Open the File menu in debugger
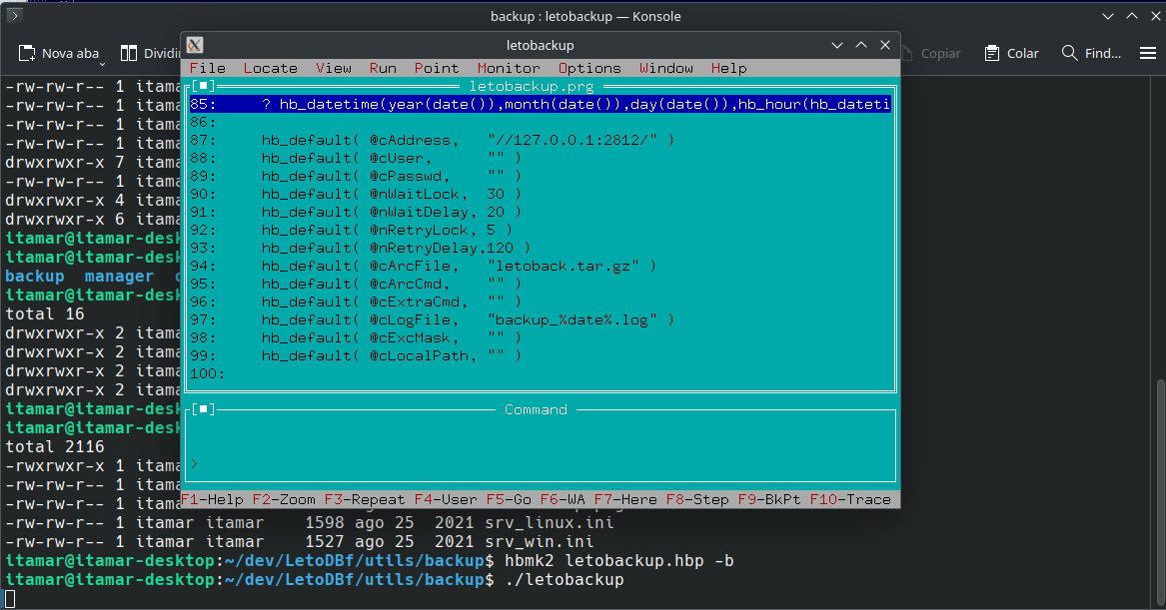Viewport: 1166px width, 610px height. click(x=207, y=68)
